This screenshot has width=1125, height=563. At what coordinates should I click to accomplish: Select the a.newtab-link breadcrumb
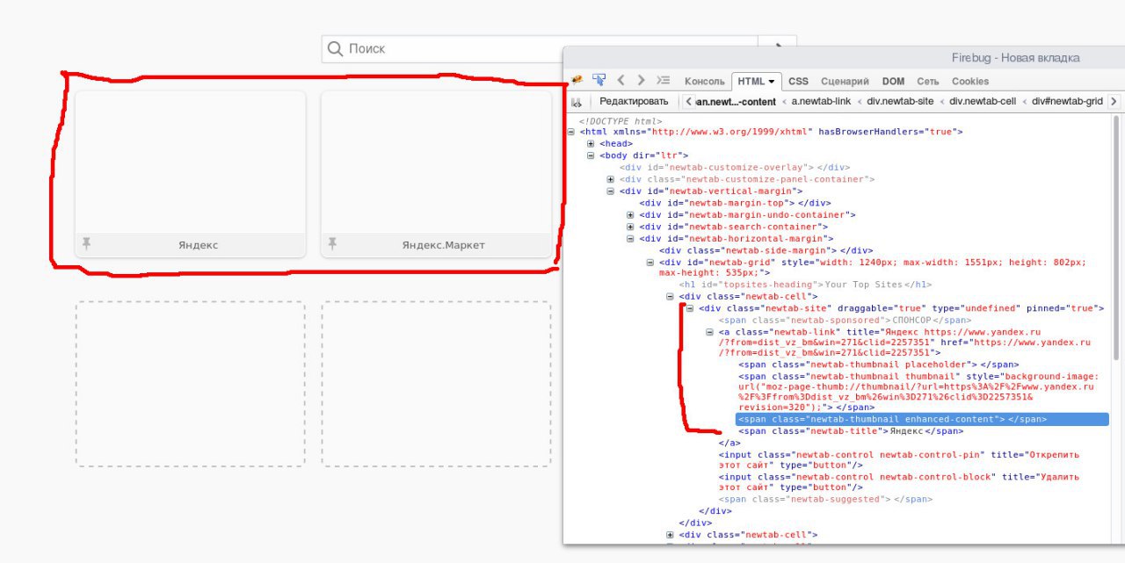(821, 102)
